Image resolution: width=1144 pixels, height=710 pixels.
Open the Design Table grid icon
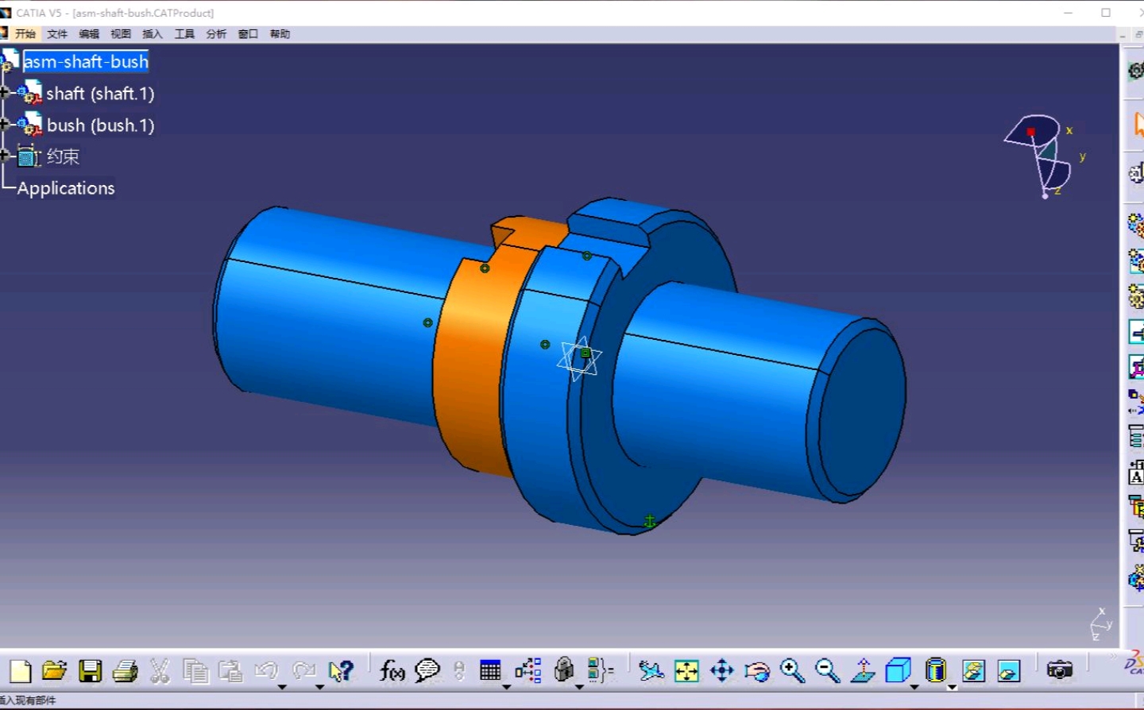point(490,671)
